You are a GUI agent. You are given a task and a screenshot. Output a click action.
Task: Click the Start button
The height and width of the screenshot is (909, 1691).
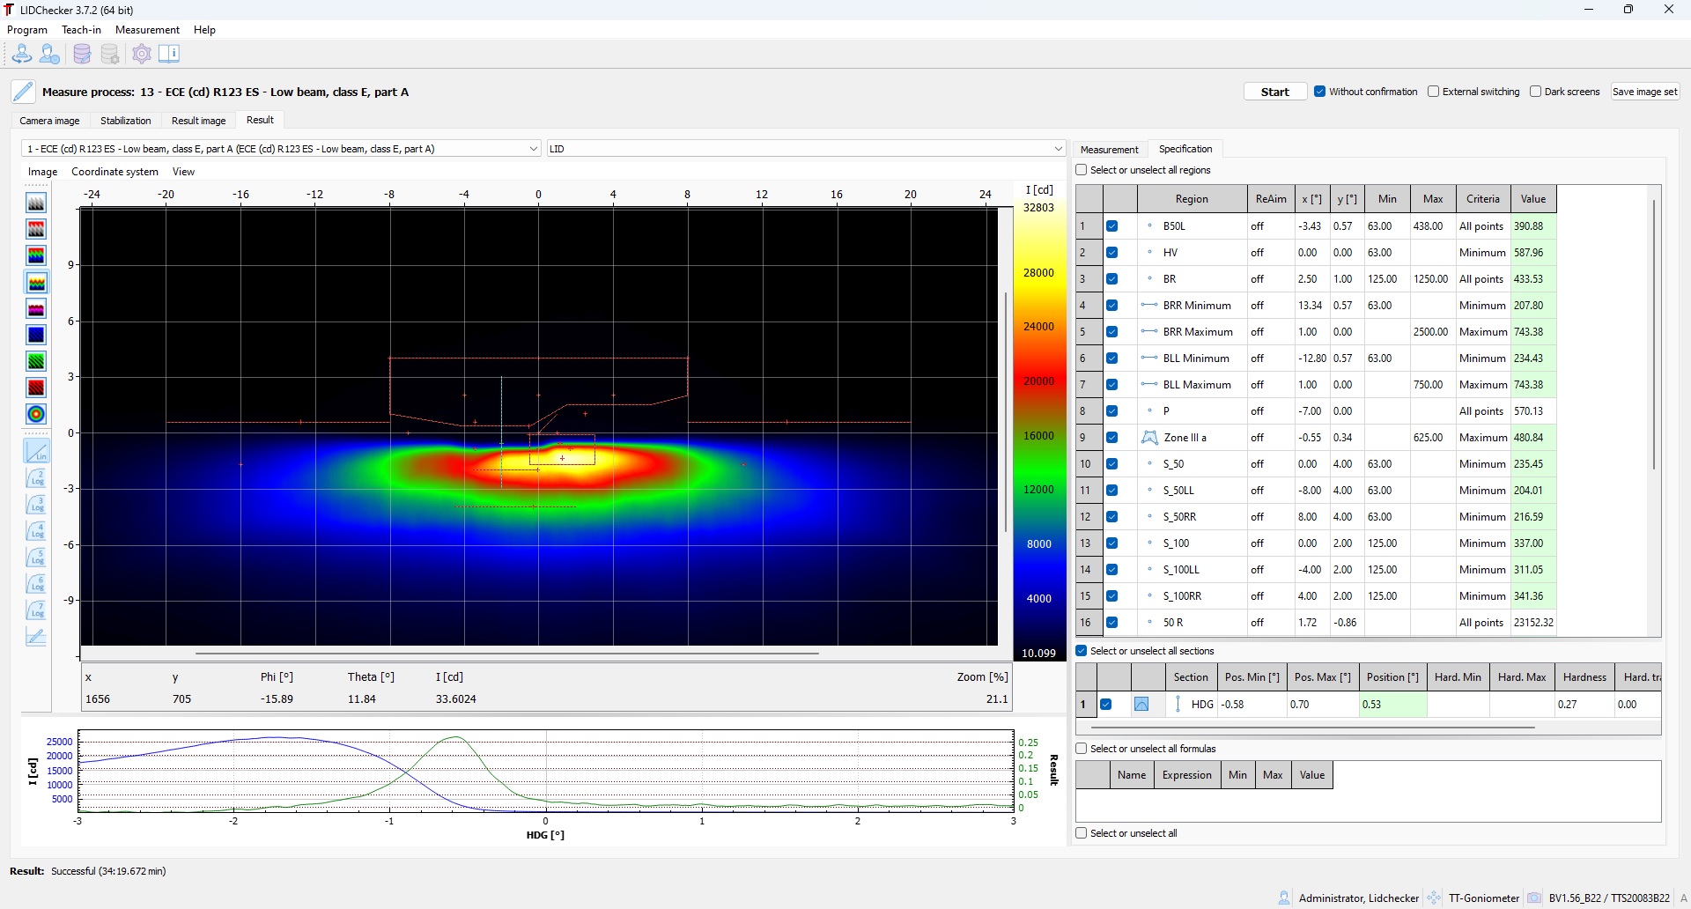(1274, 92)
